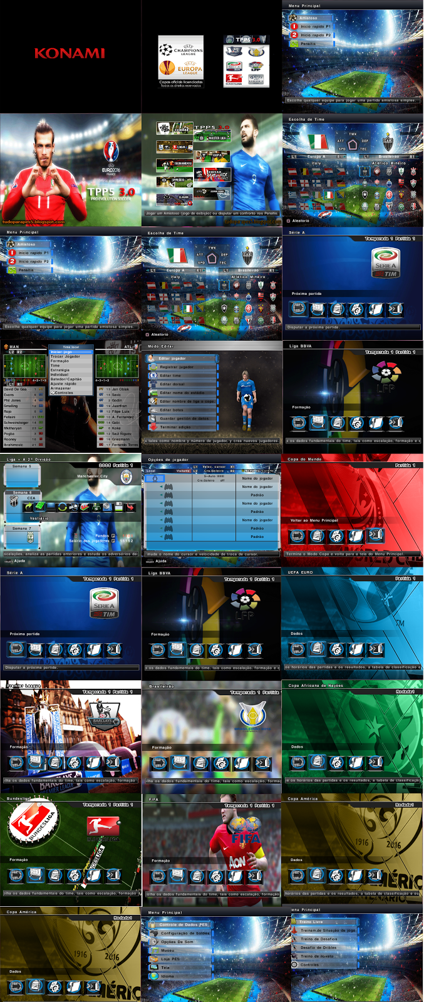Select Editar dorsal option
Viewport: 424px width, 1002px height.
182,384
